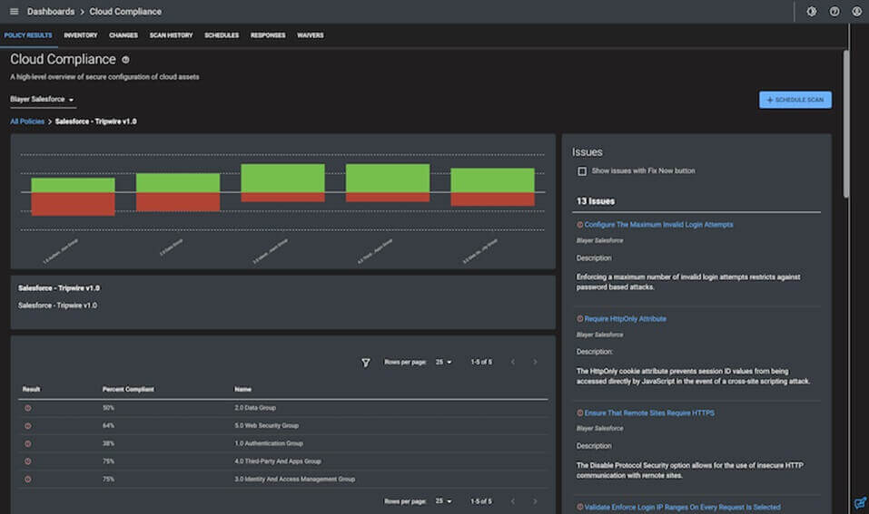Viewport: 869px width, 514px height.
Task: Open Require HttpOnly Attribute issue link
Action: pos(625,319)
